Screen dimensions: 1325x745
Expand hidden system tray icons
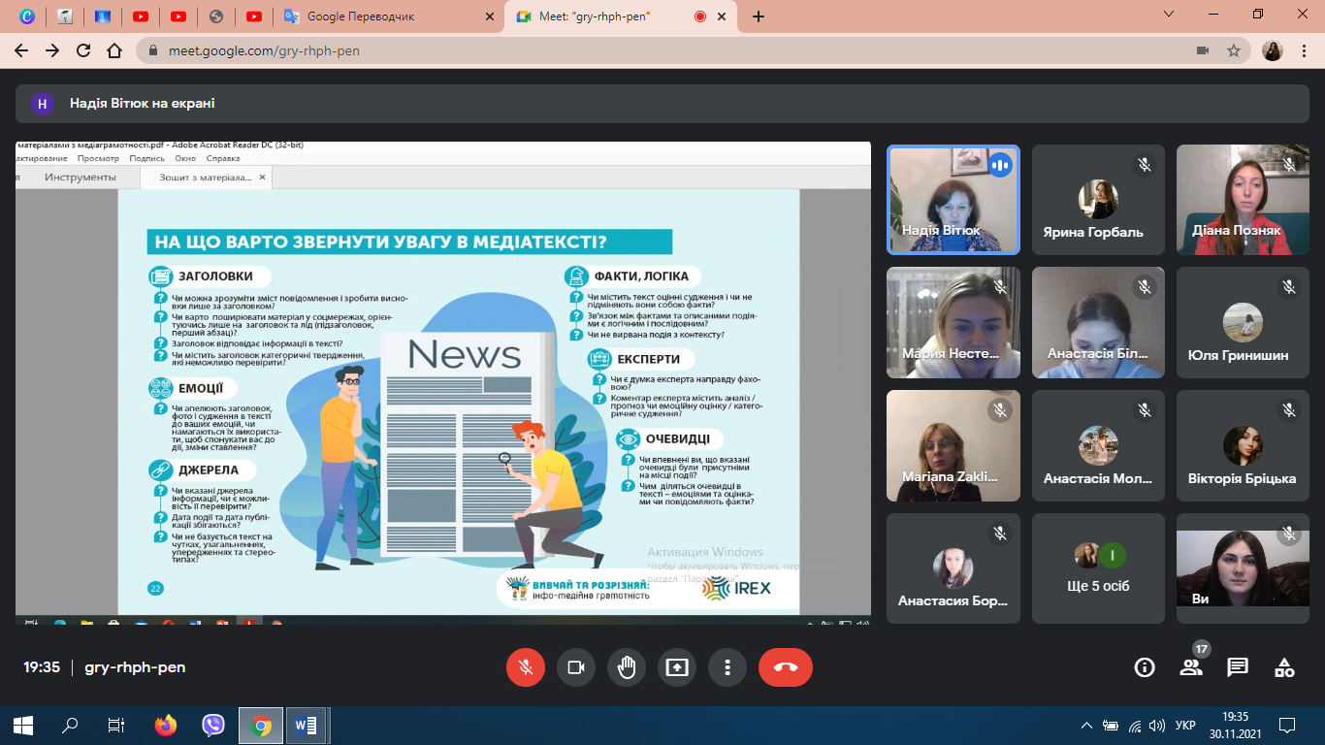click(1086, 726)
